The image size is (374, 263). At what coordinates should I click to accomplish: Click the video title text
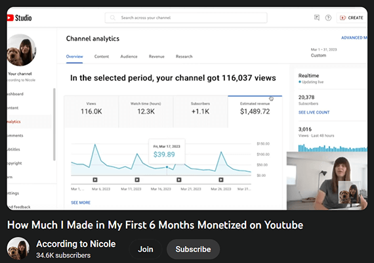pyautogui.click(x=156, y=225)
